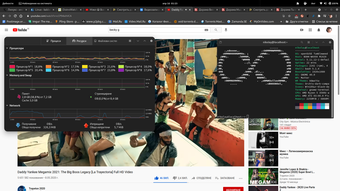Go back in the browser
This screenshot has width=340, height=191.
pyautogui.click(x=4, y=16)
